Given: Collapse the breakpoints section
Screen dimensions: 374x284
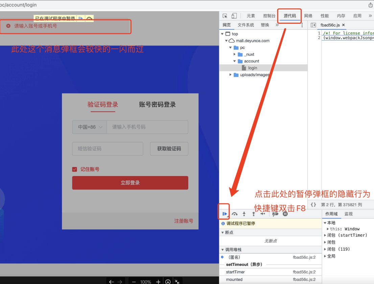Looking at the screenshot, I should (x=223, y=232).
